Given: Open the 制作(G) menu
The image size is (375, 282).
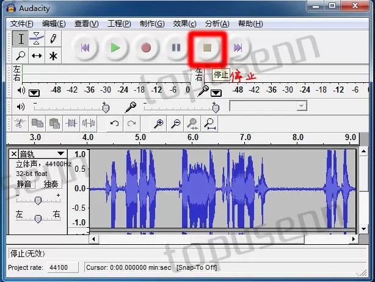Looking at the screenshot, I should coord(152,24).
